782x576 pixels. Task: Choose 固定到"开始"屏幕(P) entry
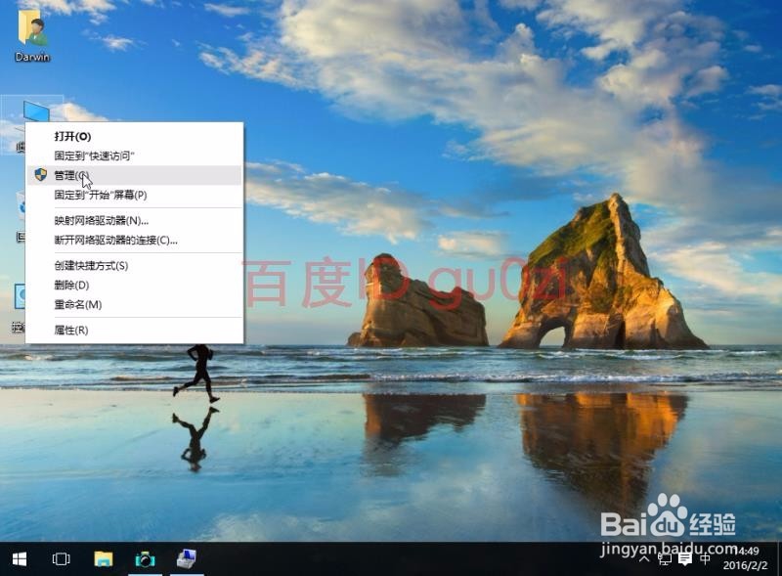(x=134, y=195)
